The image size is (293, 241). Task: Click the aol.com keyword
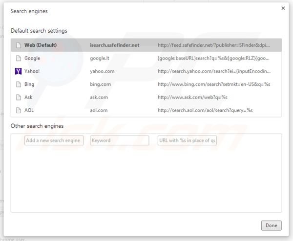99,110
